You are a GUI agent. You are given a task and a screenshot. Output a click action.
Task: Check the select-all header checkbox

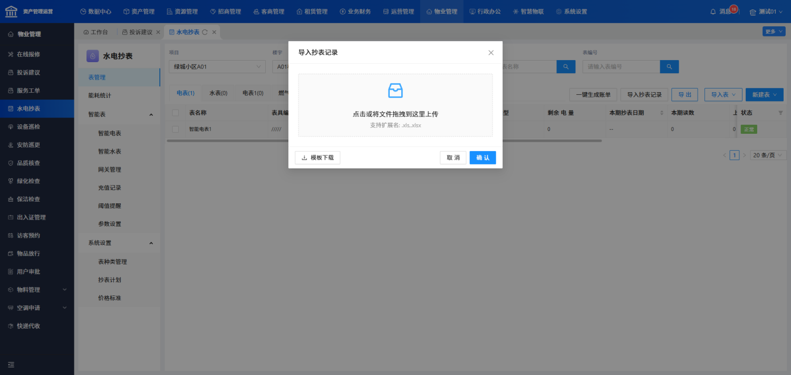coord(176,113)
